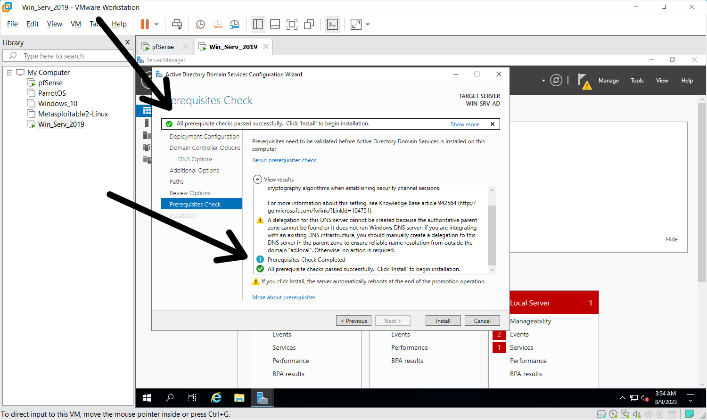
Task: Pause the virtual machine from VMware toolbar
Action: (x=145, y=24)
